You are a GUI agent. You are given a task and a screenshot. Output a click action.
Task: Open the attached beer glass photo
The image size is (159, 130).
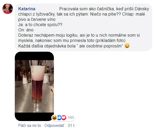(x=34, y=86)
